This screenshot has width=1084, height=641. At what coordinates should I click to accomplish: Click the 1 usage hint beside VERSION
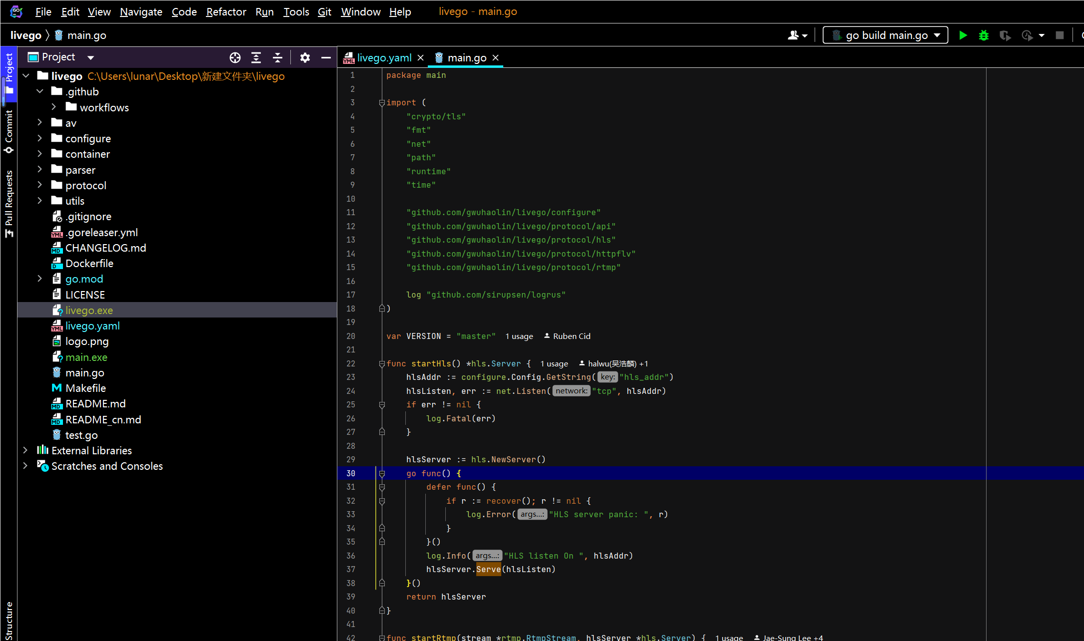519,336
